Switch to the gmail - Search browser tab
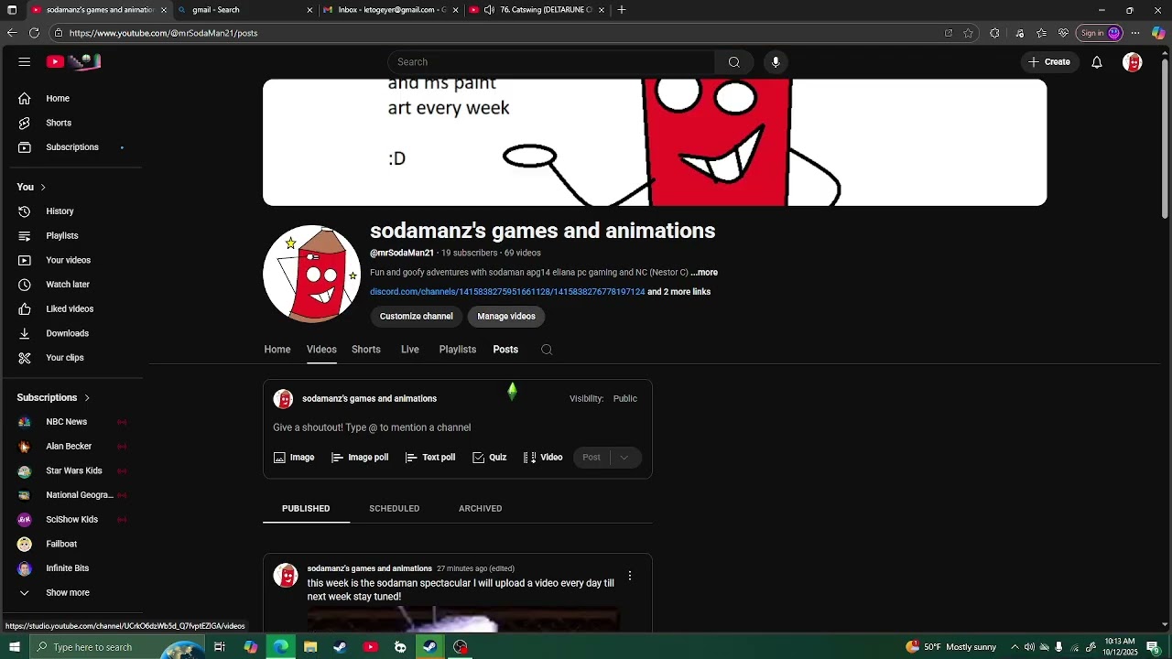Image resolution: width=1172 pixels, height=659 pixels. coord(244,10)
